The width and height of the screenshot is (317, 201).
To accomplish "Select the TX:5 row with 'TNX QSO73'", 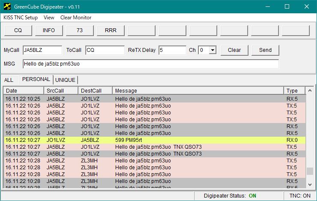I will tap(155, 147).
